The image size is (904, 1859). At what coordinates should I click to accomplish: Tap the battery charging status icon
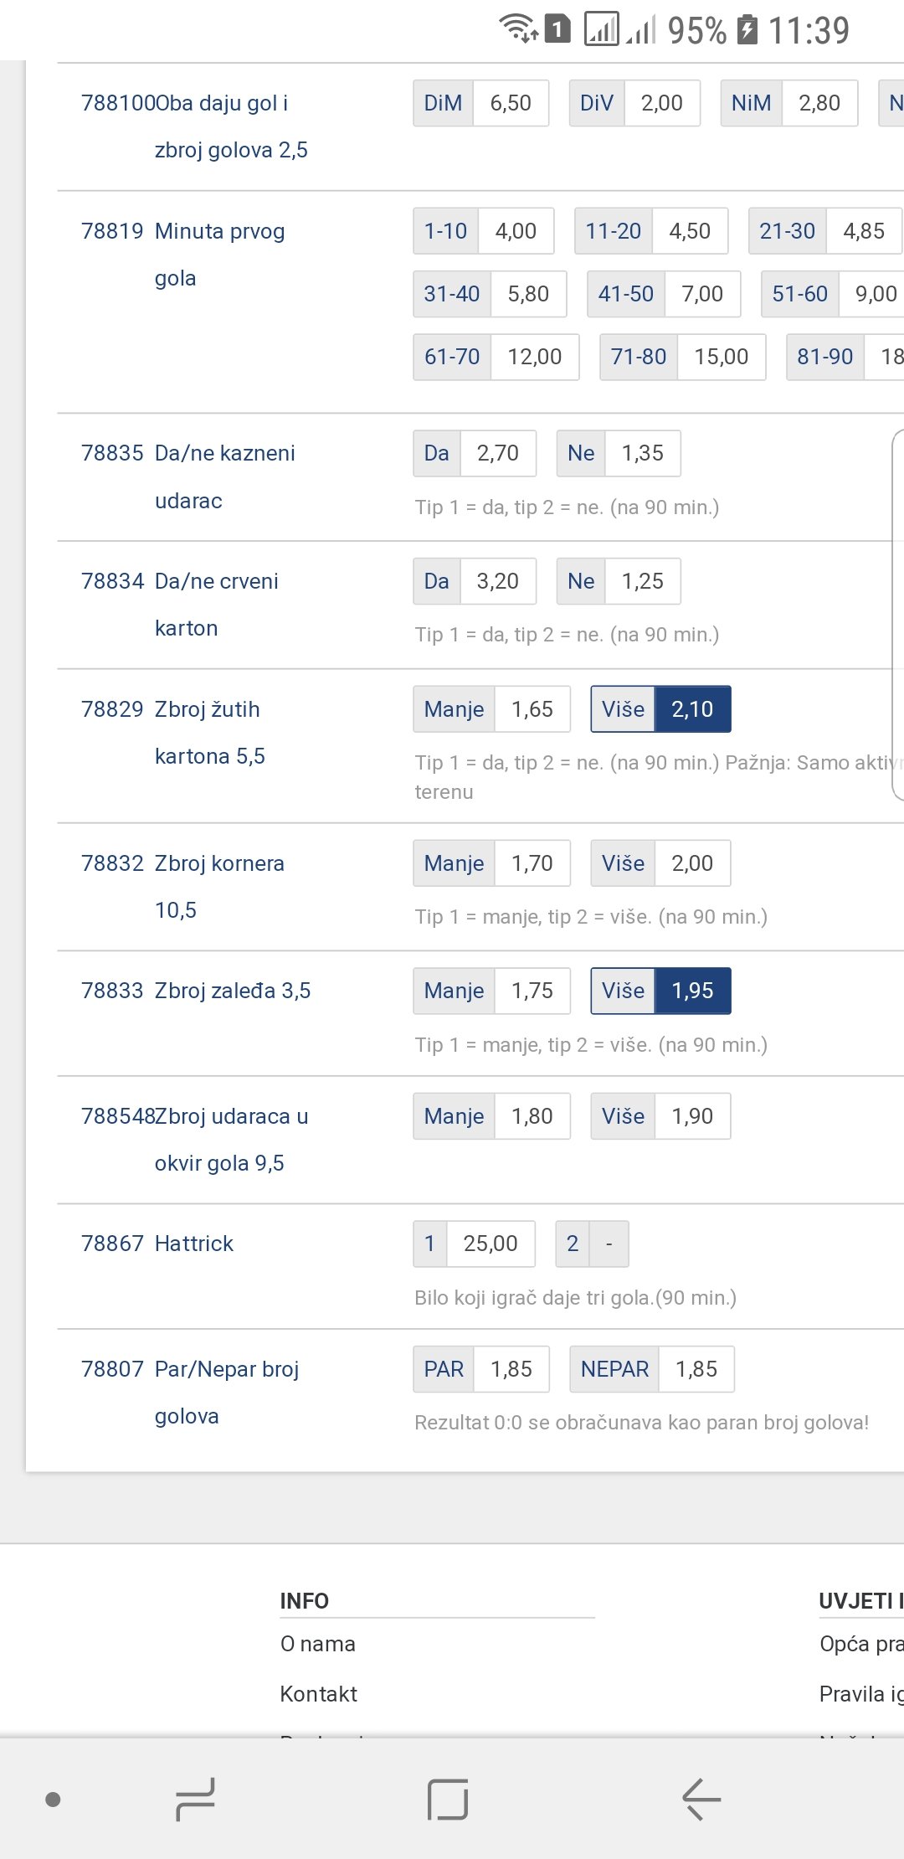pyautogui.click(x=747, y=30)
